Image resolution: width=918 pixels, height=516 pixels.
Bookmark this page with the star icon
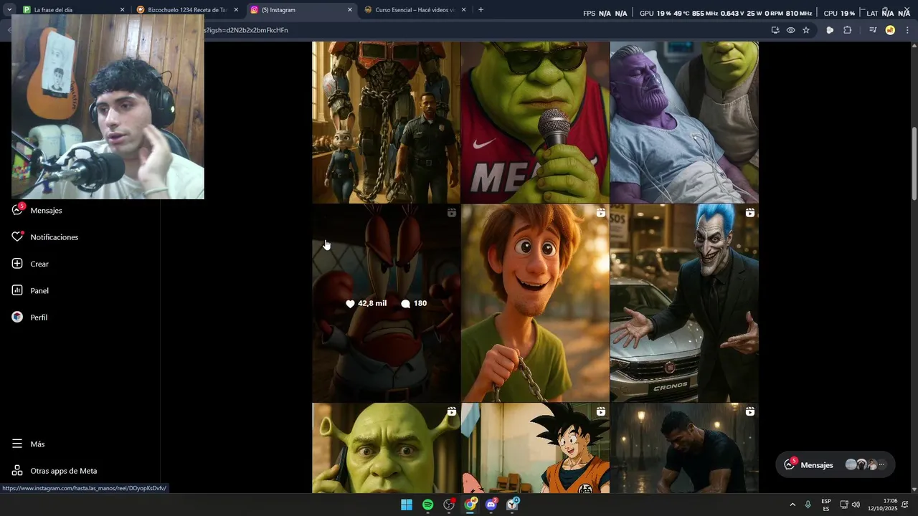806,30
